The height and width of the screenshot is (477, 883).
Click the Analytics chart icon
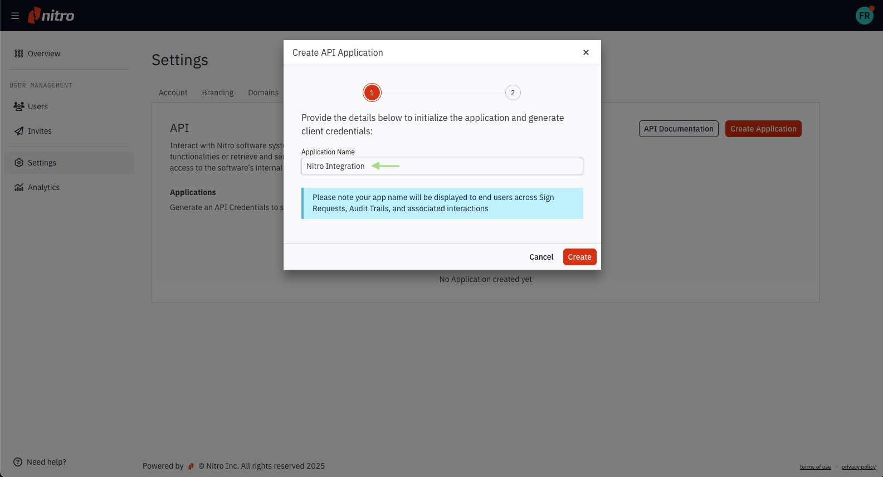(19, 187)
